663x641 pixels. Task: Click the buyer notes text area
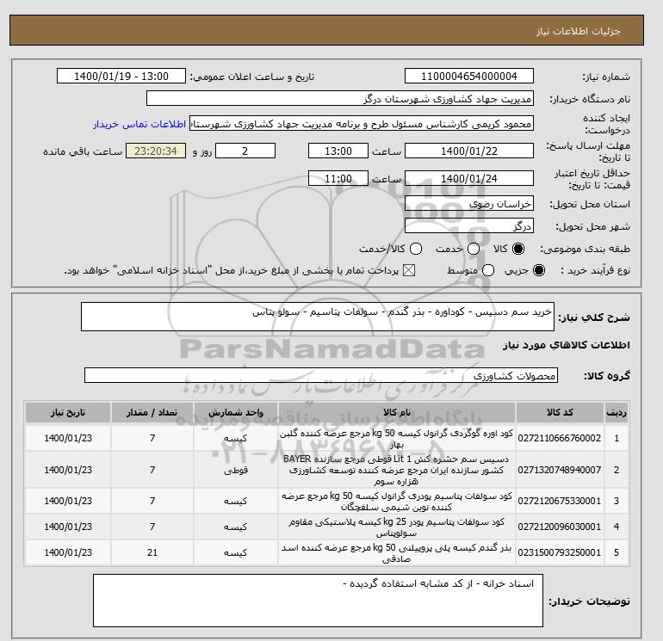(318, 601)
